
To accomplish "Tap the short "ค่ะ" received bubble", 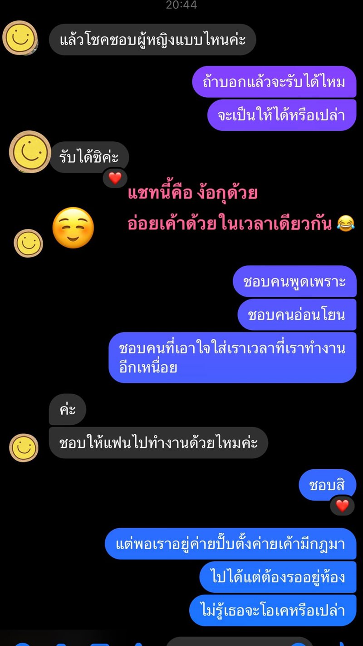I will [67, 409].
